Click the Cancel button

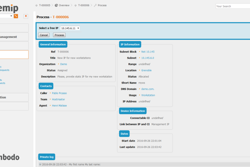[x=44, y=35]
